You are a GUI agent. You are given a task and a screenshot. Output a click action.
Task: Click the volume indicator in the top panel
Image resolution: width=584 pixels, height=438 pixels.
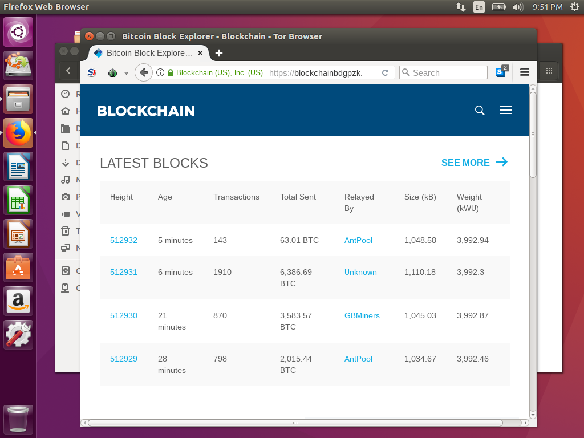[517, 7]
